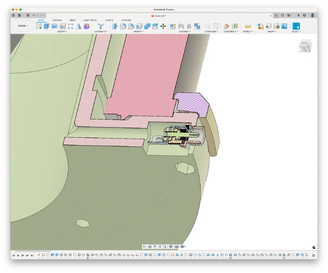Click the Insert Canvas image icon
The height and width of the screenshot is (273, 328).
point(284,26)
